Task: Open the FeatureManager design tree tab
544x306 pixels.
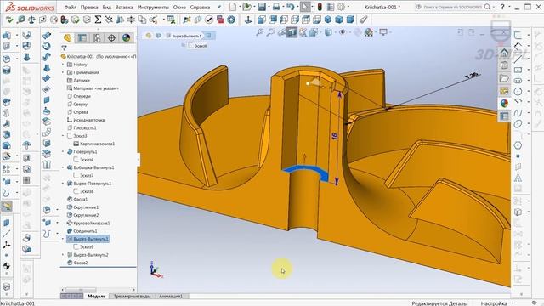Action: [x=67, y=37]
